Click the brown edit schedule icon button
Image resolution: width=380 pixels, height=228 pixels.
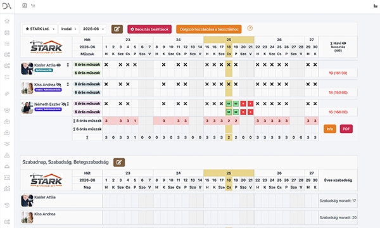coord(117,29)
